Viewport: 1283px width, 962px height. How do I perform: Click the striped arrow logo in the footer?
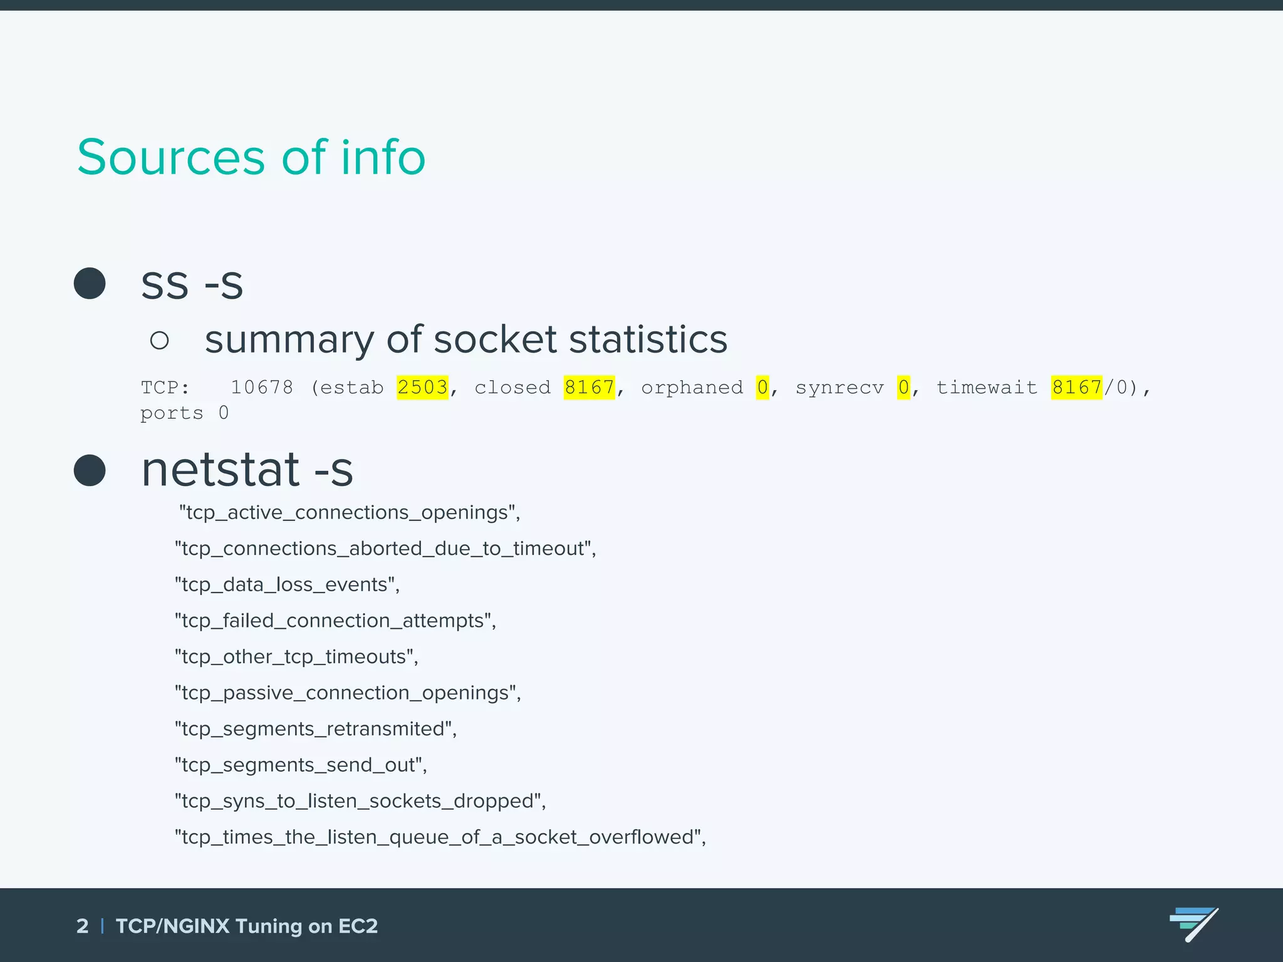pos(1193,924)
